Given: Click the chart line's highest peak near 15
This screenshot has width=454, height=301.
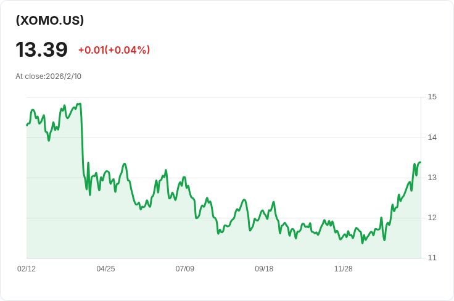Looking at the screenshot, I should click(80, 104).
